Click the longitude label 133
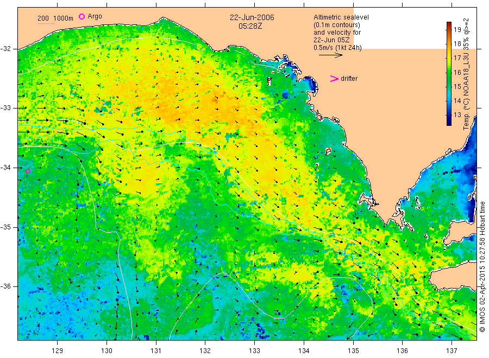This screenshot has height=358, width=489. 254,351
